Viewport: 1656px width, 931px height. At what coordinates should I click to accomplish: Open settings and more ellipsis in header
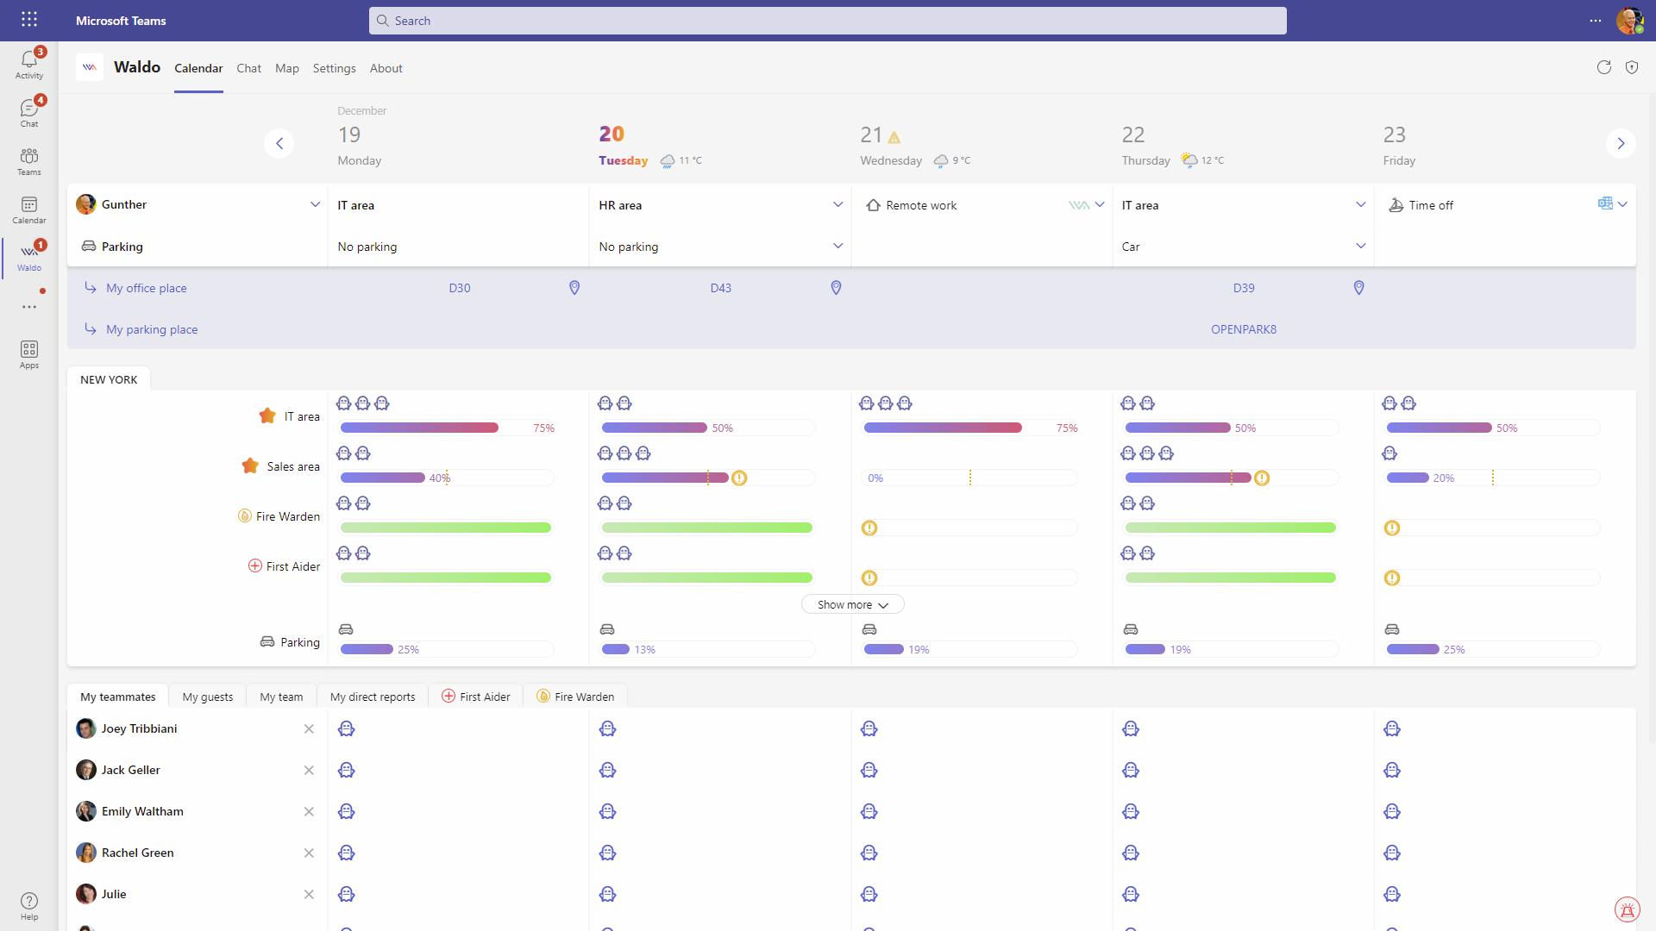point(1596,21)
